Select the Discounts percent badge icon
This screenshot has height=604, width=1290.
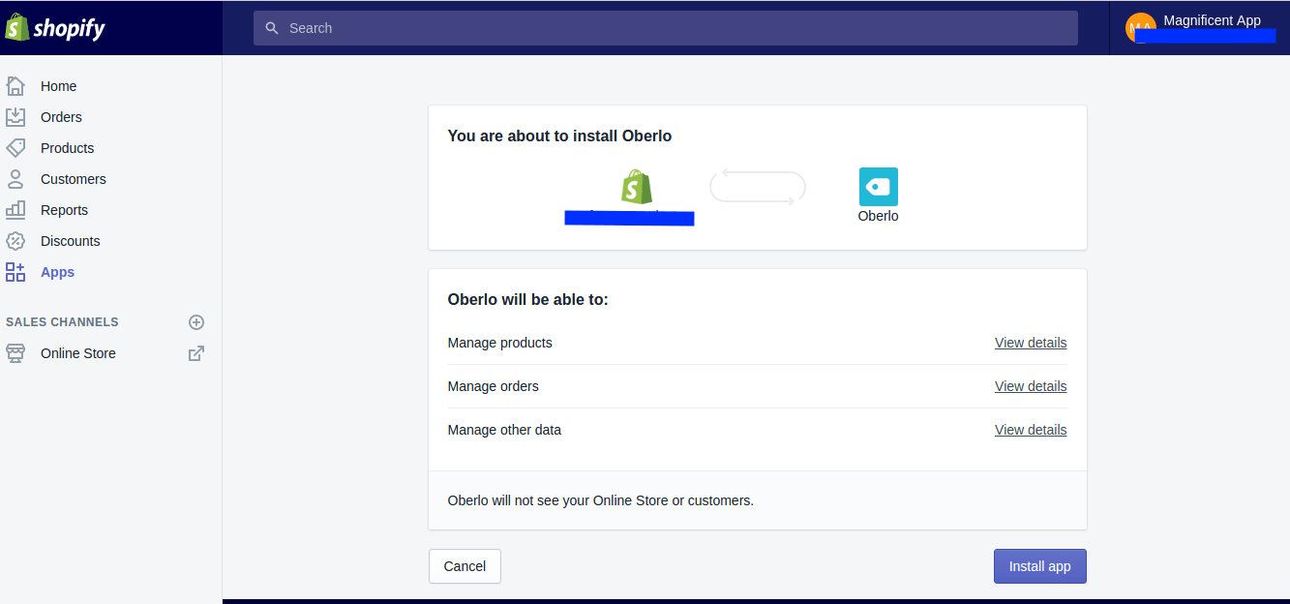[15, 241]
